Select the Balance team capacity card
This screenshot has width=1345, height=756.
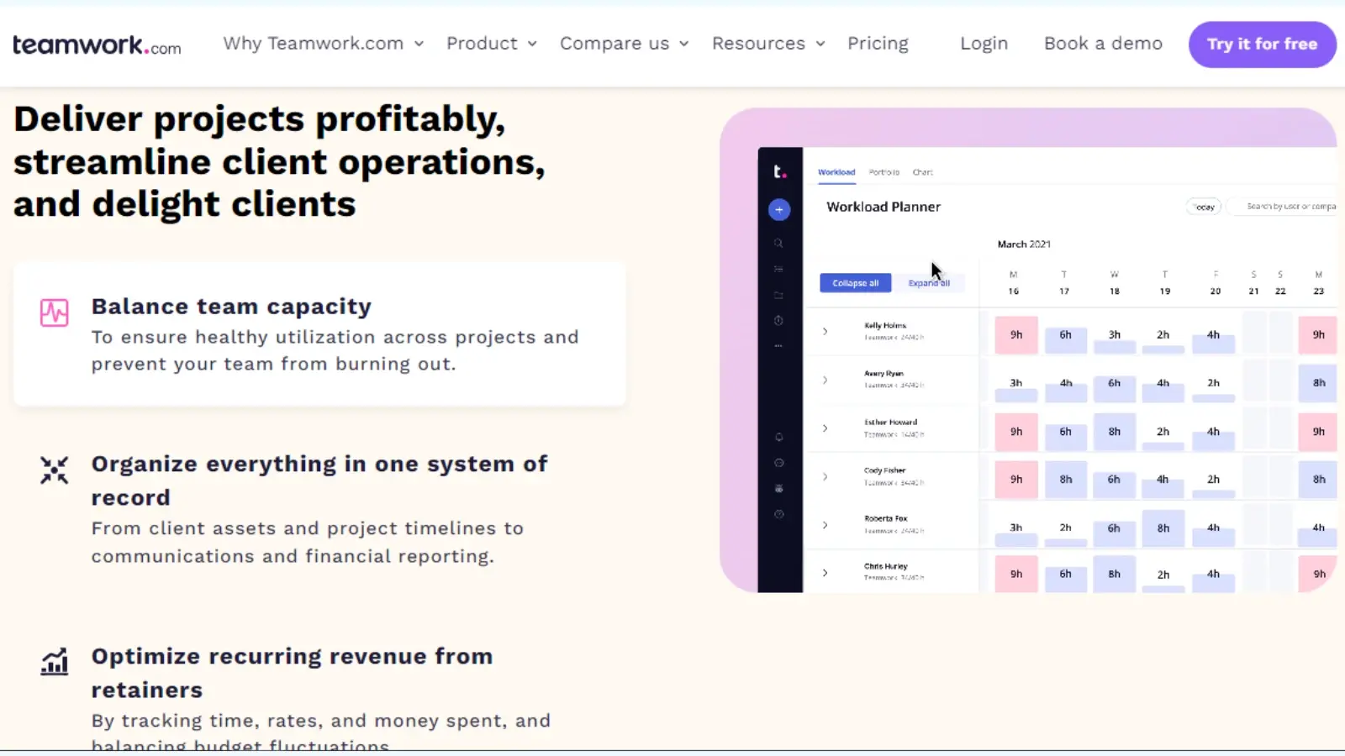[319, 334]
